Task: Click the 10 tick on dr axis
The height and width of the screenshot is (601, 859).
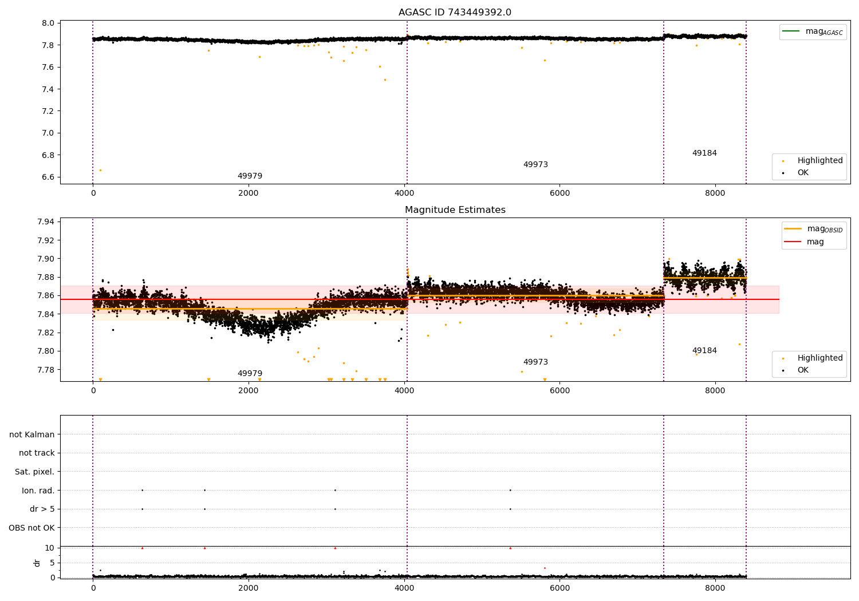Action: (x=50, y=548)
